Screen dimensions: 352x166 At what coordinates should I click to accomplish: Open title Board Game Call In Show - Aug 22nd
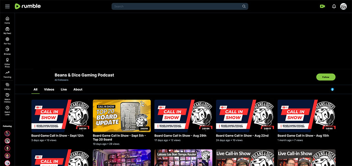[242, 135]
